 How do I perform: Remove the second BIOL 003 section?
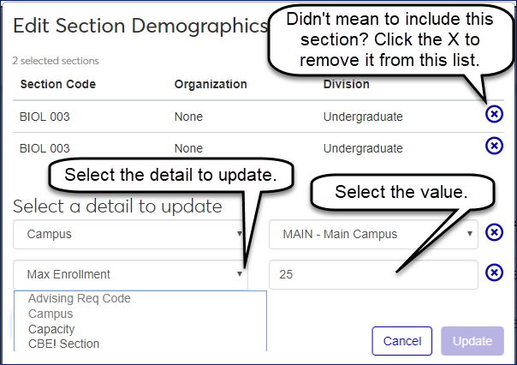pos(494,147)
